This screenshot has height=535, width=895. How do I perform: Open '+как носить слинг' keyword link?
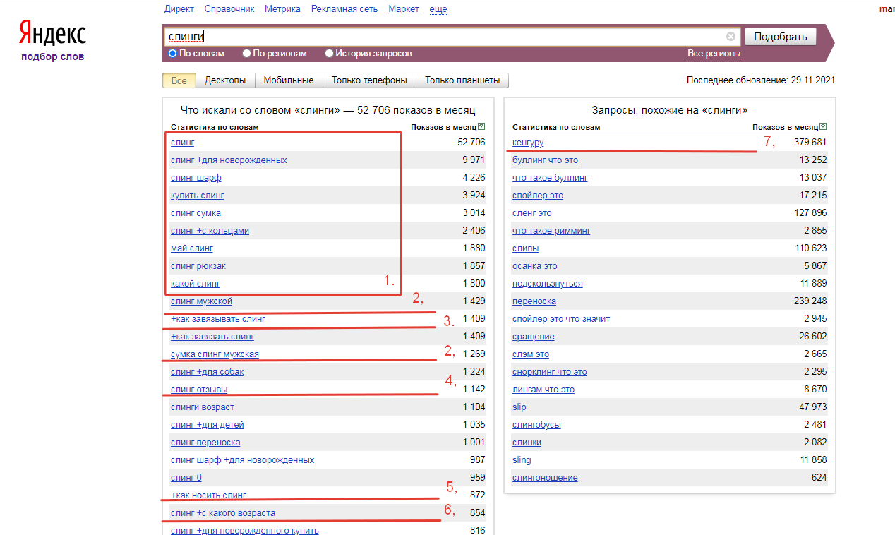click(x=209, y=495)
